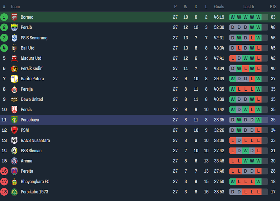Click the Last 5 column header

tap(248, 6)
